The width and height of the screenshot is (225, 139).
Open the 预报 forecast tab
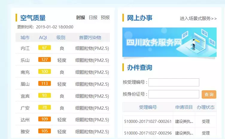point(105,18)
